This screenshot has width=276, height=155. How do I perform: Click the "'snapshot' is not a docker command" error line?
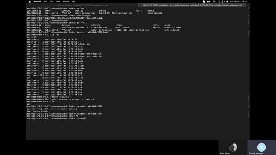pyautogui.click(x=53, y=109)
